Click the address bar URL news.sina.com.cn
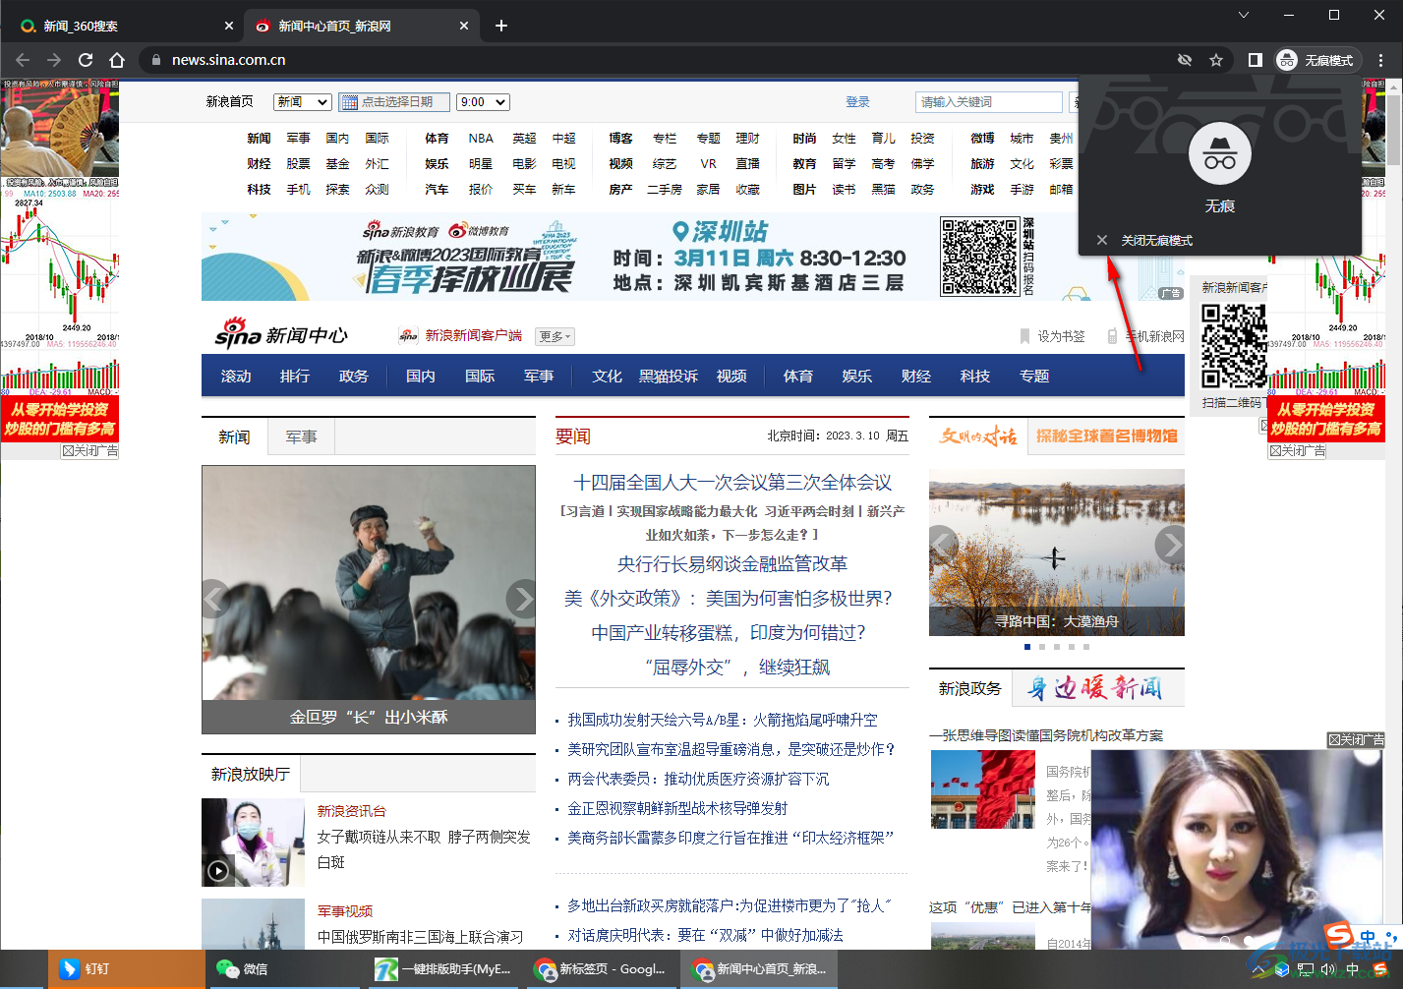Screen dimensions: 1403x989 (229, 60)
